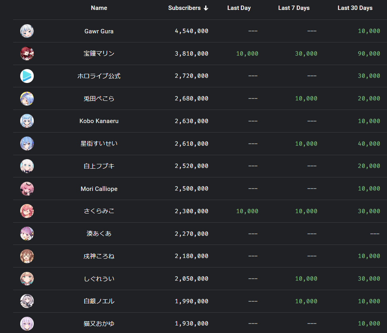Open the Gawr Gura channel name
The height and width of the screenshot is (333, 387).
99,31
